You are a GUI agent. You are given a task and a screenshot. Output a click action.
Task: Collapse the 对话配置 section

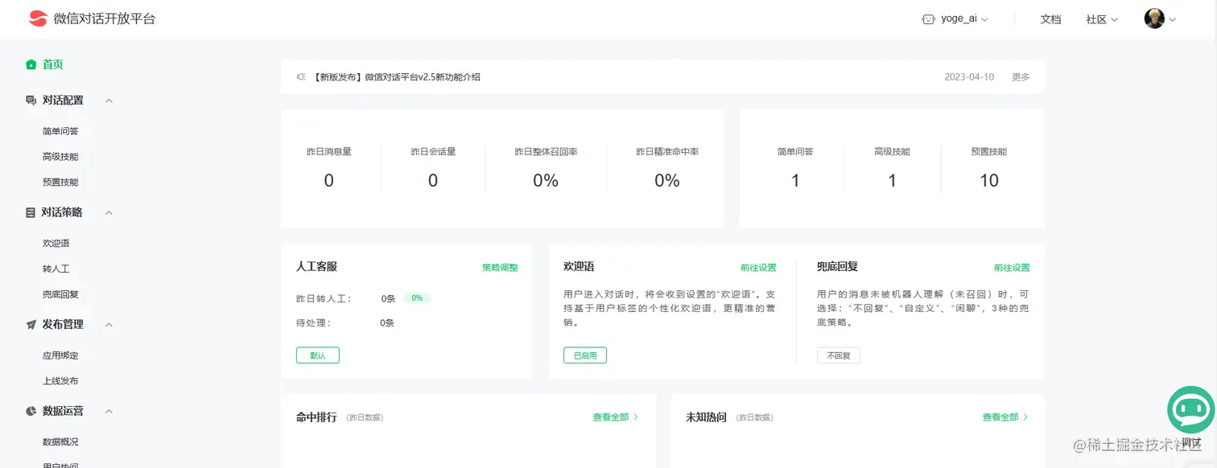pyautogui.click(x=109, y=101)
